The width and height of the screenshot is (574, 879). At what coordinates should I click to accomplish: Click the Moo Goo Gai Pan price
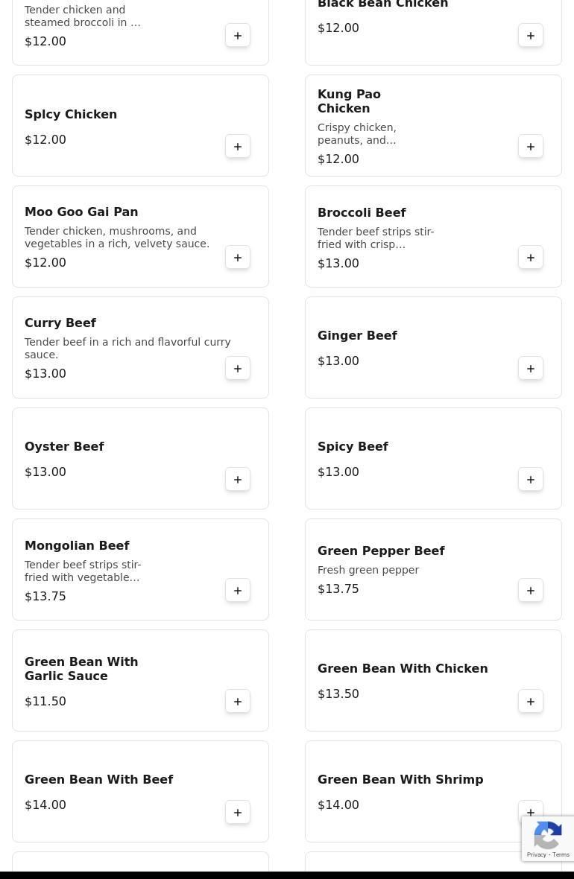coord(45,262)
